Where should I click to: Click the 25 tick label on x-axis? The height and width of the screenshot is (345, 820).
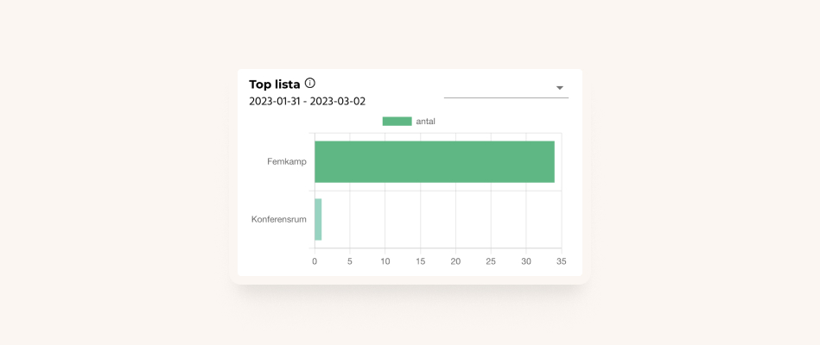[491, 260]
